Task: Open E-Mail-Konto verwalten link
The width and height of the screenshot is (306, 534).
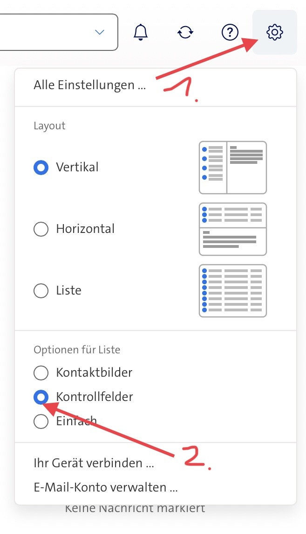Action: click(106, 488)
